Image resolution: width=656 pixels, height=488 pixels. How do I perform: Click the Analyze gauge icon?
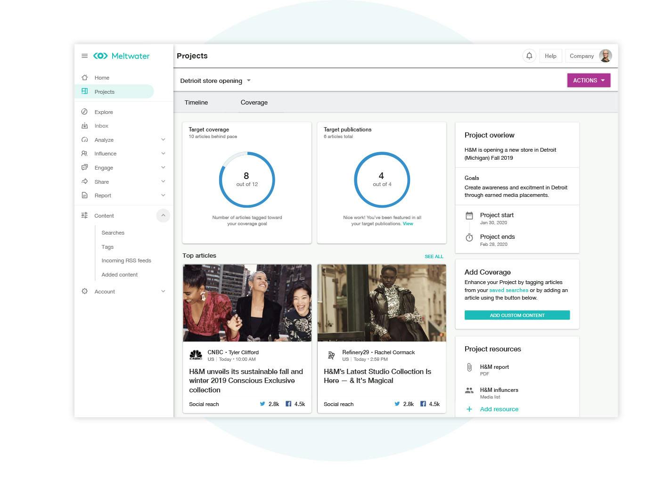point(84,139)
